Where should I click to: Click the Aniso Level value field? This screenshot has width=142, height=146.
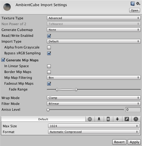pos(133,110)
